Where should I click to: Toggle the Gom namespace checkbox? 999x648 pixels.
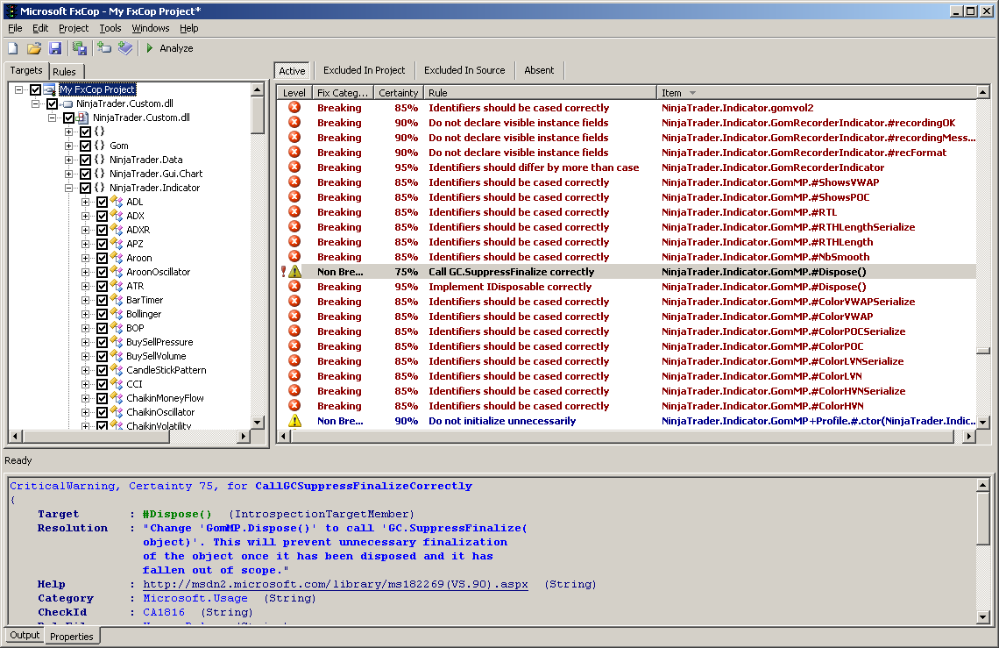coord(85,146)
